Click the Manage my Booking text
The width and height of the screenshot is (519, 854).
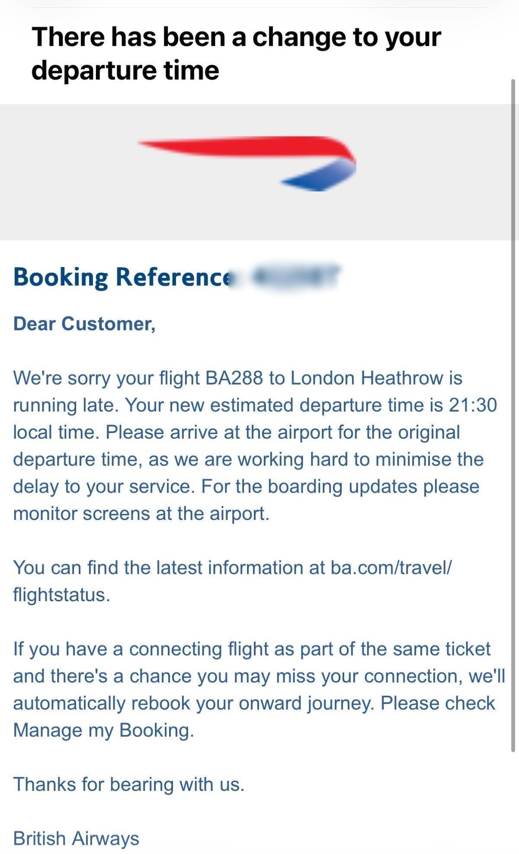pos(103,730)
